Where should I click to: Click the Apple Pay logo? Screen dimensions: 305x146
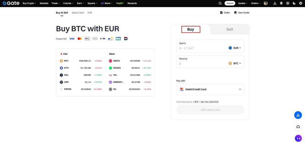point(87,39)
